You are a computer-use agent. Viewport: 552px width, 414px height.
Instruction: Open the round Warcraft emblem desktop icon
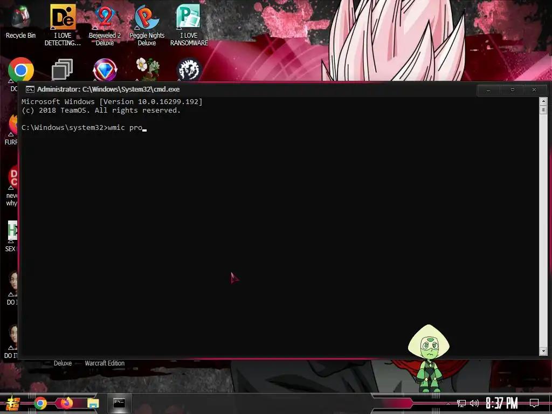coord(189,70)
